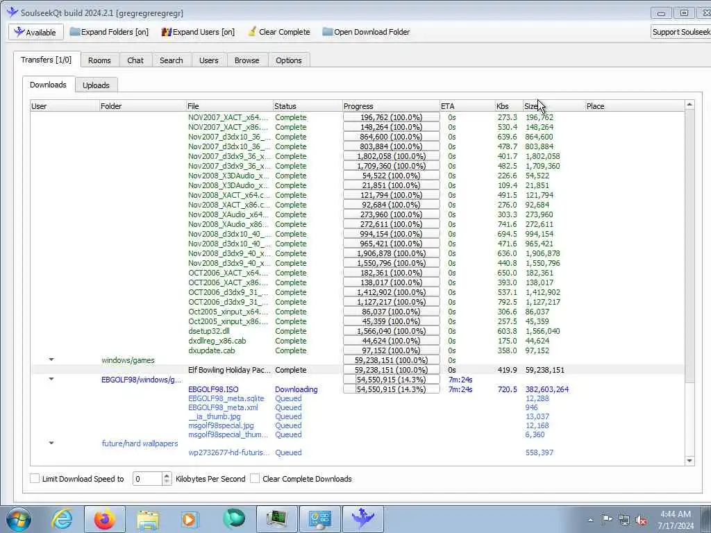Select the future/hard wallpapers folder
Image resolution: width=711 pixels, height=533 pixels.
140,443
